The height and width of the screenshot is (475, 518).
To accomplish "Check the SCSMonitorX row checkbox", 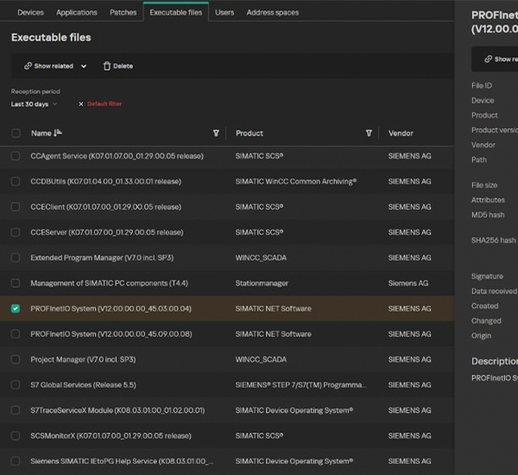I will (16, 435).
